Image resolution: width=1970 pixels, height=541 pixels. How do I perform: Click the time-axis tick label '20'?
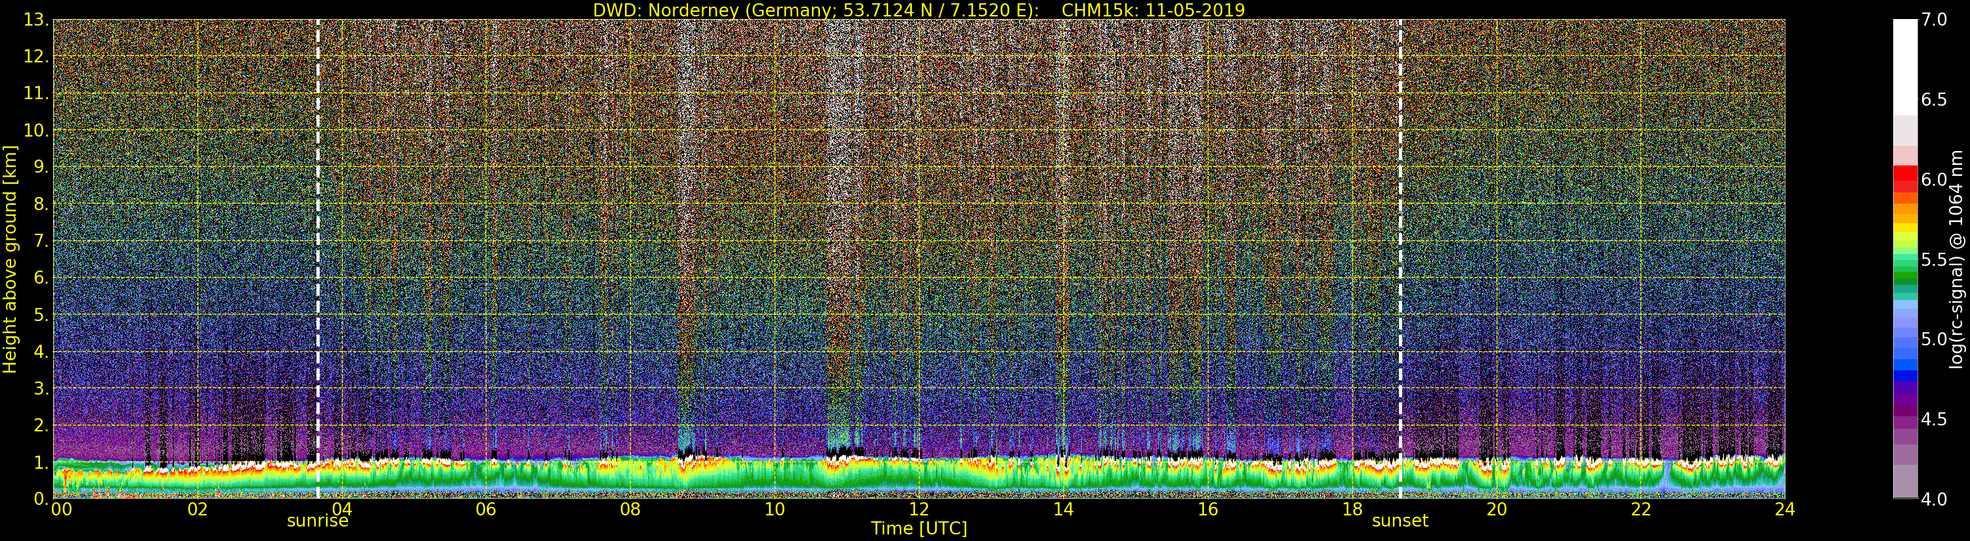tap(1497, 509)
